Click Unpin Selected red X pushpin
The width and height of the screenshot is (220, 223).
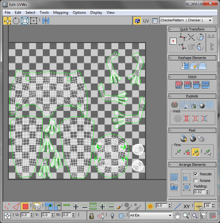click(x=187, y=152)
